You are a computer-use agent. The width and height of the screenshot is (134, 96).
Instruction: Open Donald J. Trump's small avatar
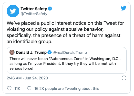(12, 52)
